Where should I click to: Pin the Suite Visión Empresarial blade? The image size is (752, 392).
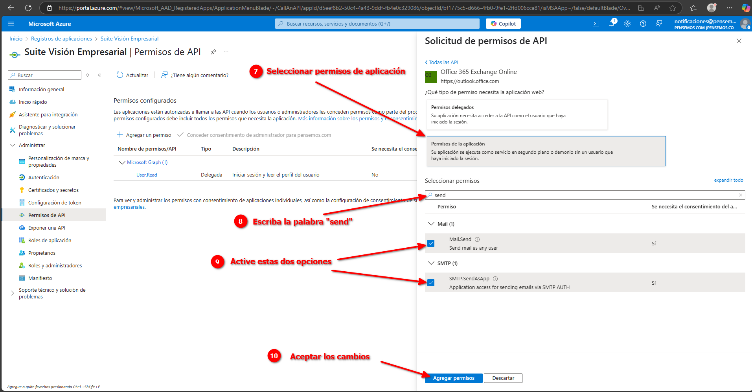coord(213,52)
